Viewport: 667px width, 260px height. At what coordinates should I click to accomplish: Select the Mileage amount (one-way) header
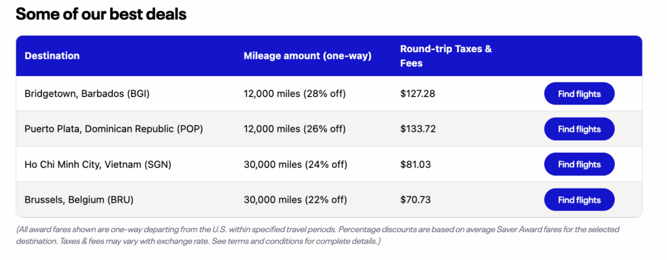tap(307, 56)
